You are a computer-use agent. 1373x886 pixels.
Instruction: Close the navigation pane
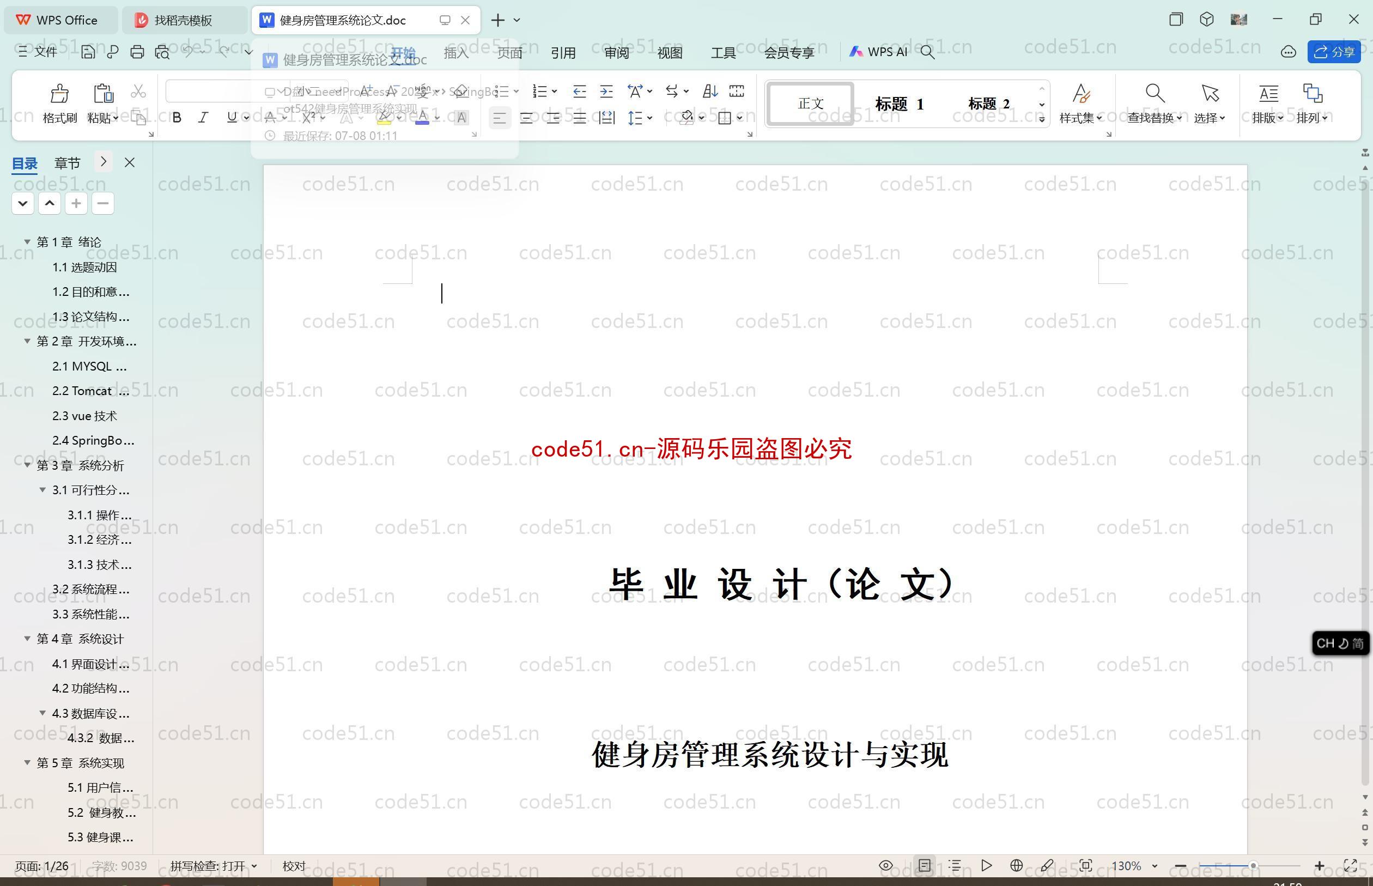coord(130,163)
